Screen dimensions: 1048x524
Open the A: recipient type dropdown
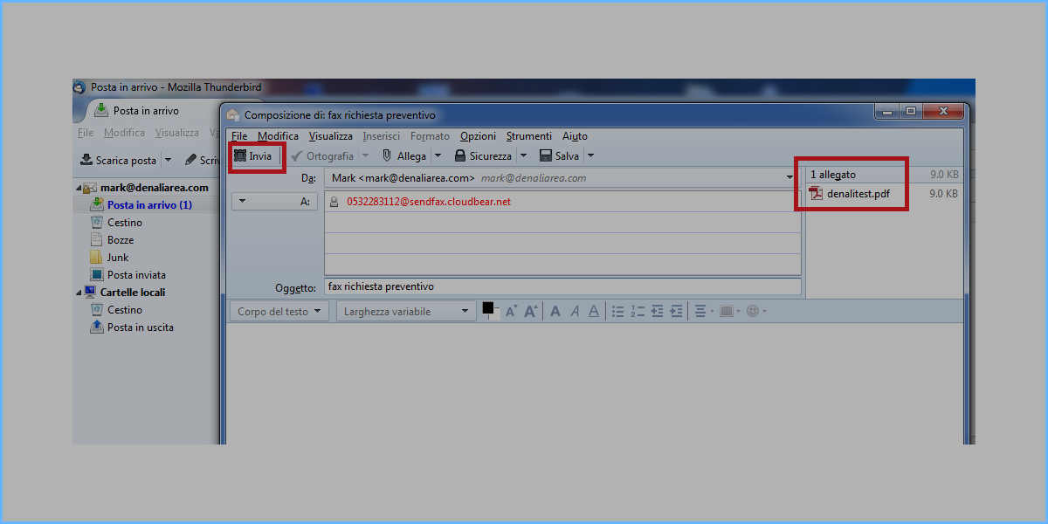tap(274, 201)
